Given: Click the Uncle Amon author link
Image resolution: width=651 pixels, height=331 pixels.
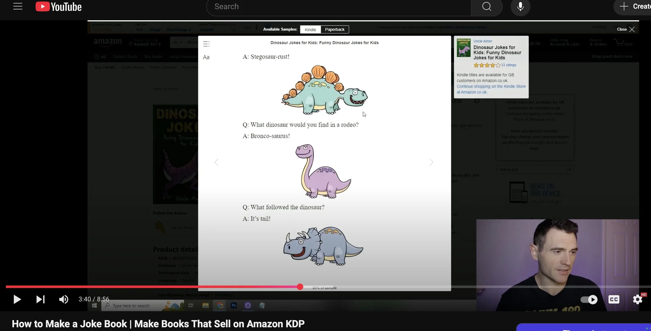Looking at the screenshot, I should coord(483,41).
